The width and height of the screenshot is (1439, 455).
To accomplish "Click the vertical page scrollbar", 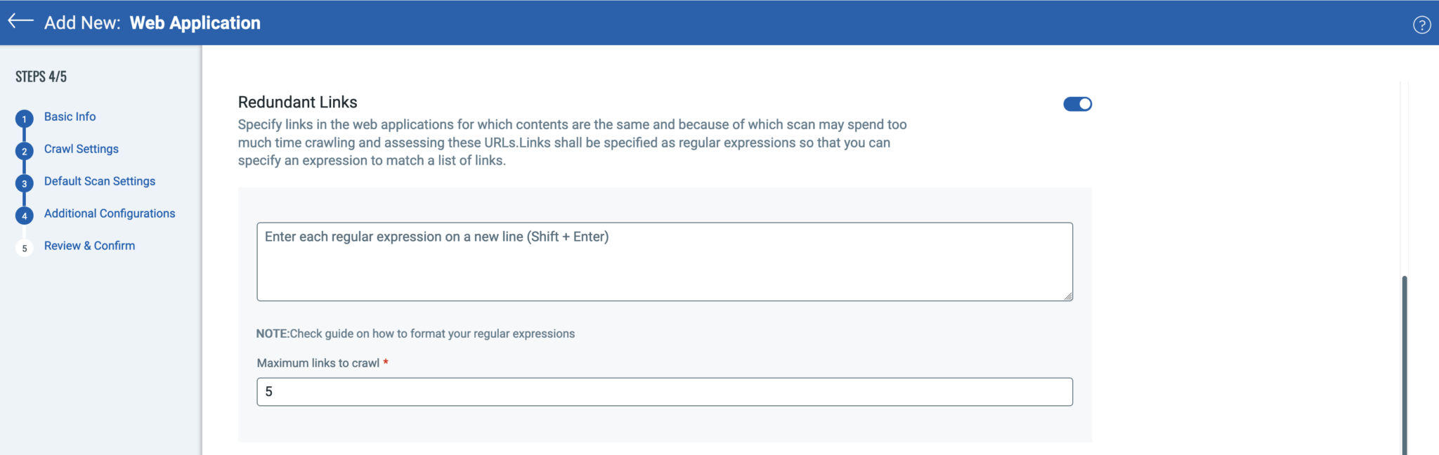I will pyautogui.click(x=1404, y=365).
